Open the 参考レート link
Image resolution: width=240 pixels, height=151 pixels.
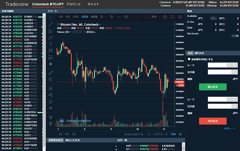(x=230, y=128)
